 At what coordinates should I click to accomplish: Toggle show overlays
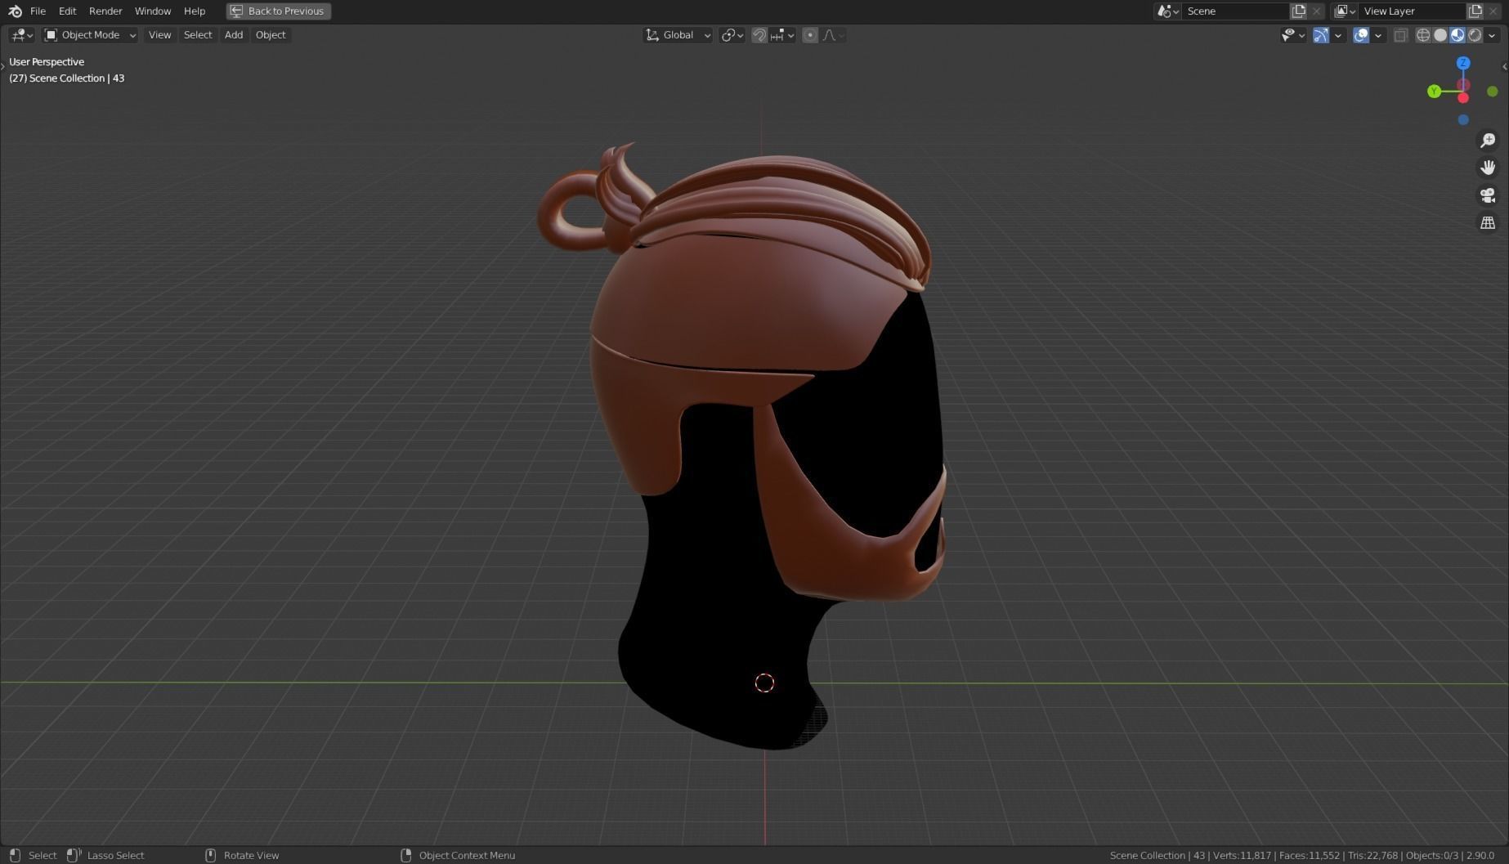1361,35
